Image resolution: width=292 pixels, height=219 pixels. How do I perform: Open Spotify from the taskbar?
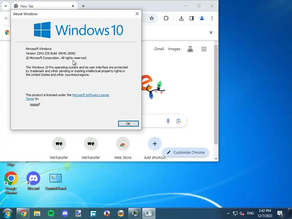tap(51, 213)
